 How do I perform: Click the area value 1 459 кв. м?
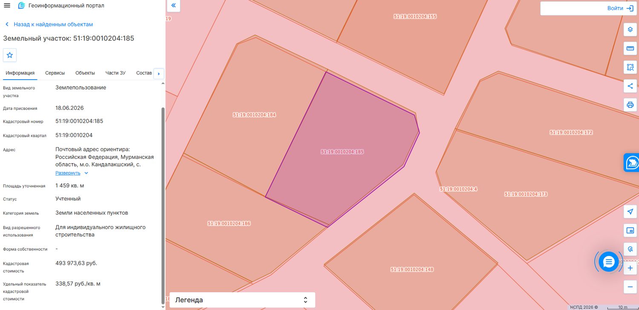pyautogui.click(x=70, y=186)
